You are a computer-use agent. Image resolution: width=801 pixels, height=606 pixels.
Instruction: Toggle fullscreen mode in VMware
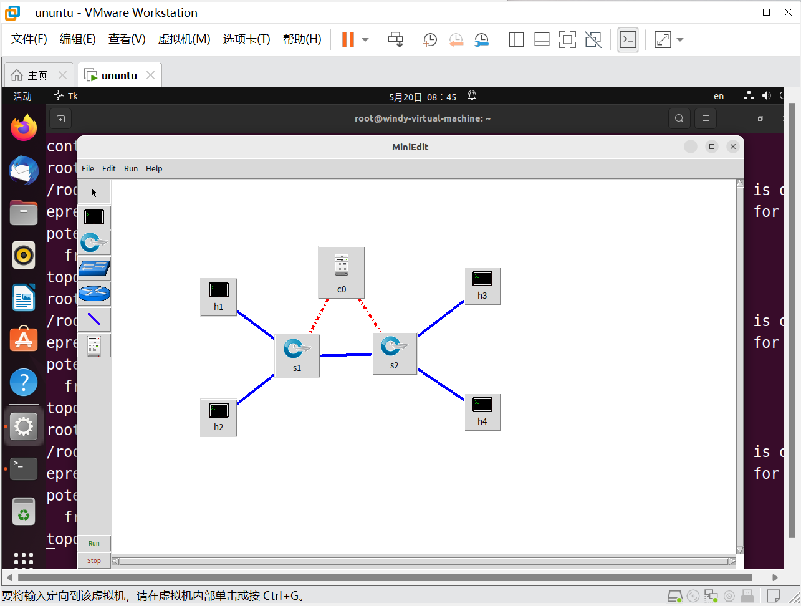coord(567,39)
